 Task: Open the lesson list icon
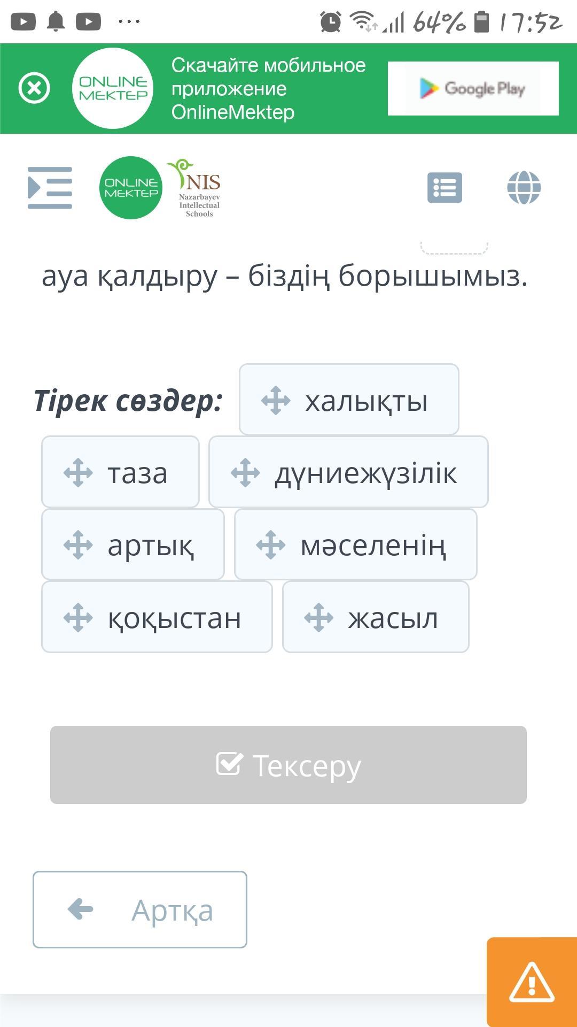(x=445, y=188)
